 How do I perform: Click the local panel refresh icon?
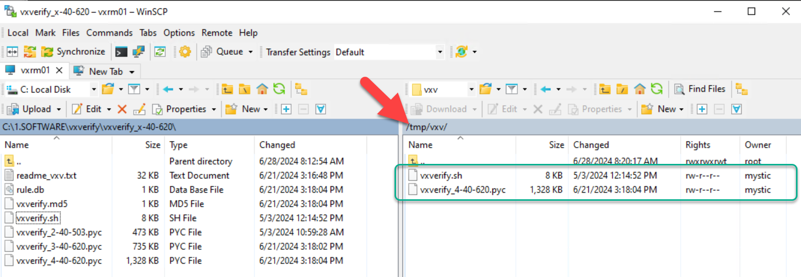pos(279,89)
